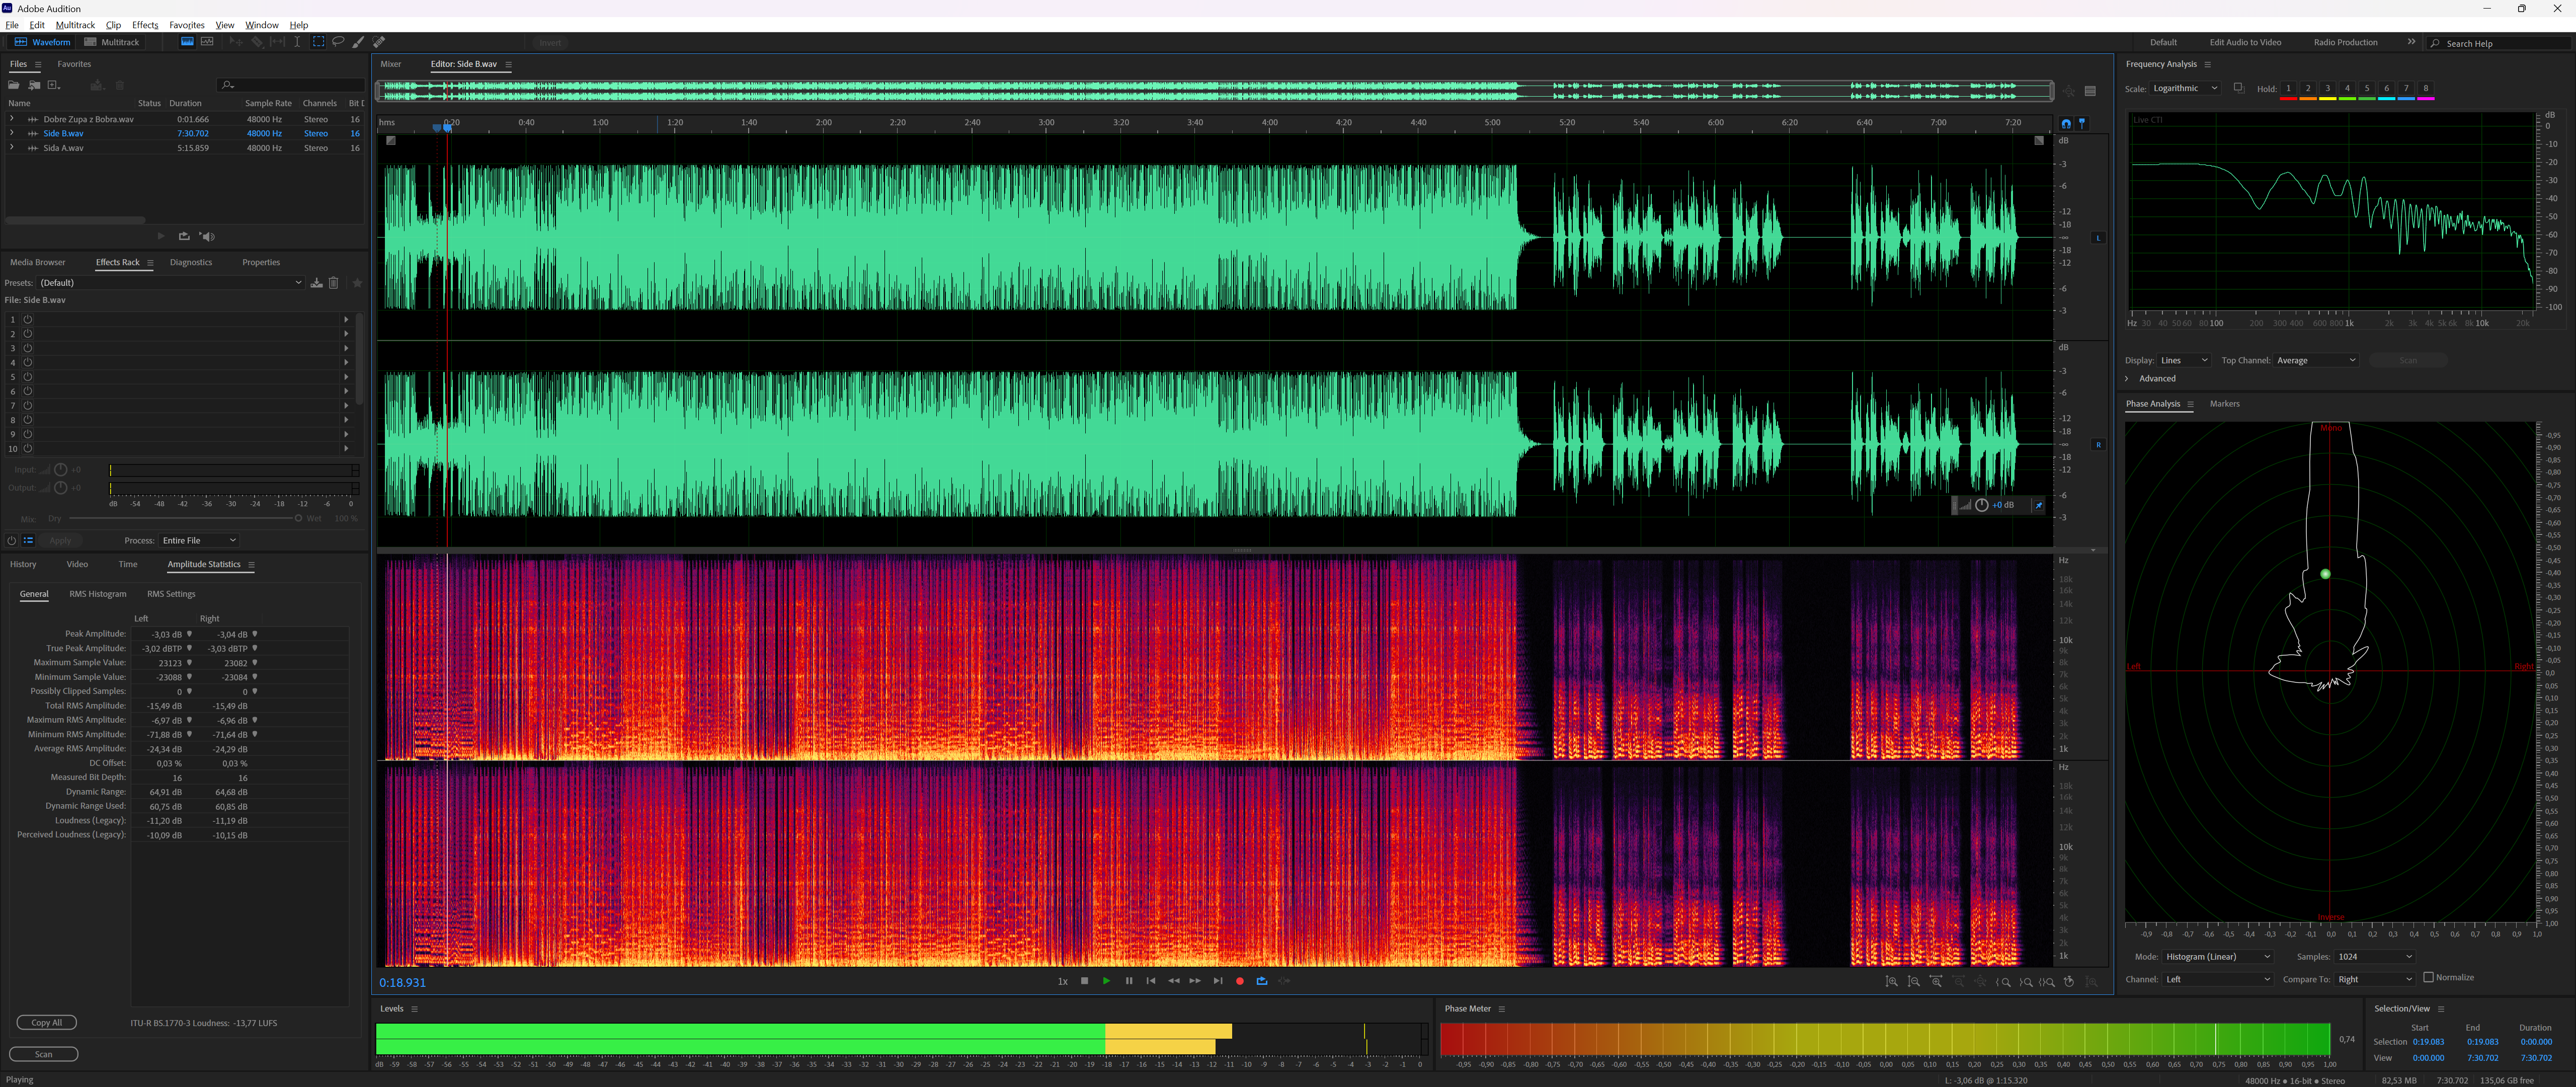Toggle power for effect slot 1

[x=28, y=320]
